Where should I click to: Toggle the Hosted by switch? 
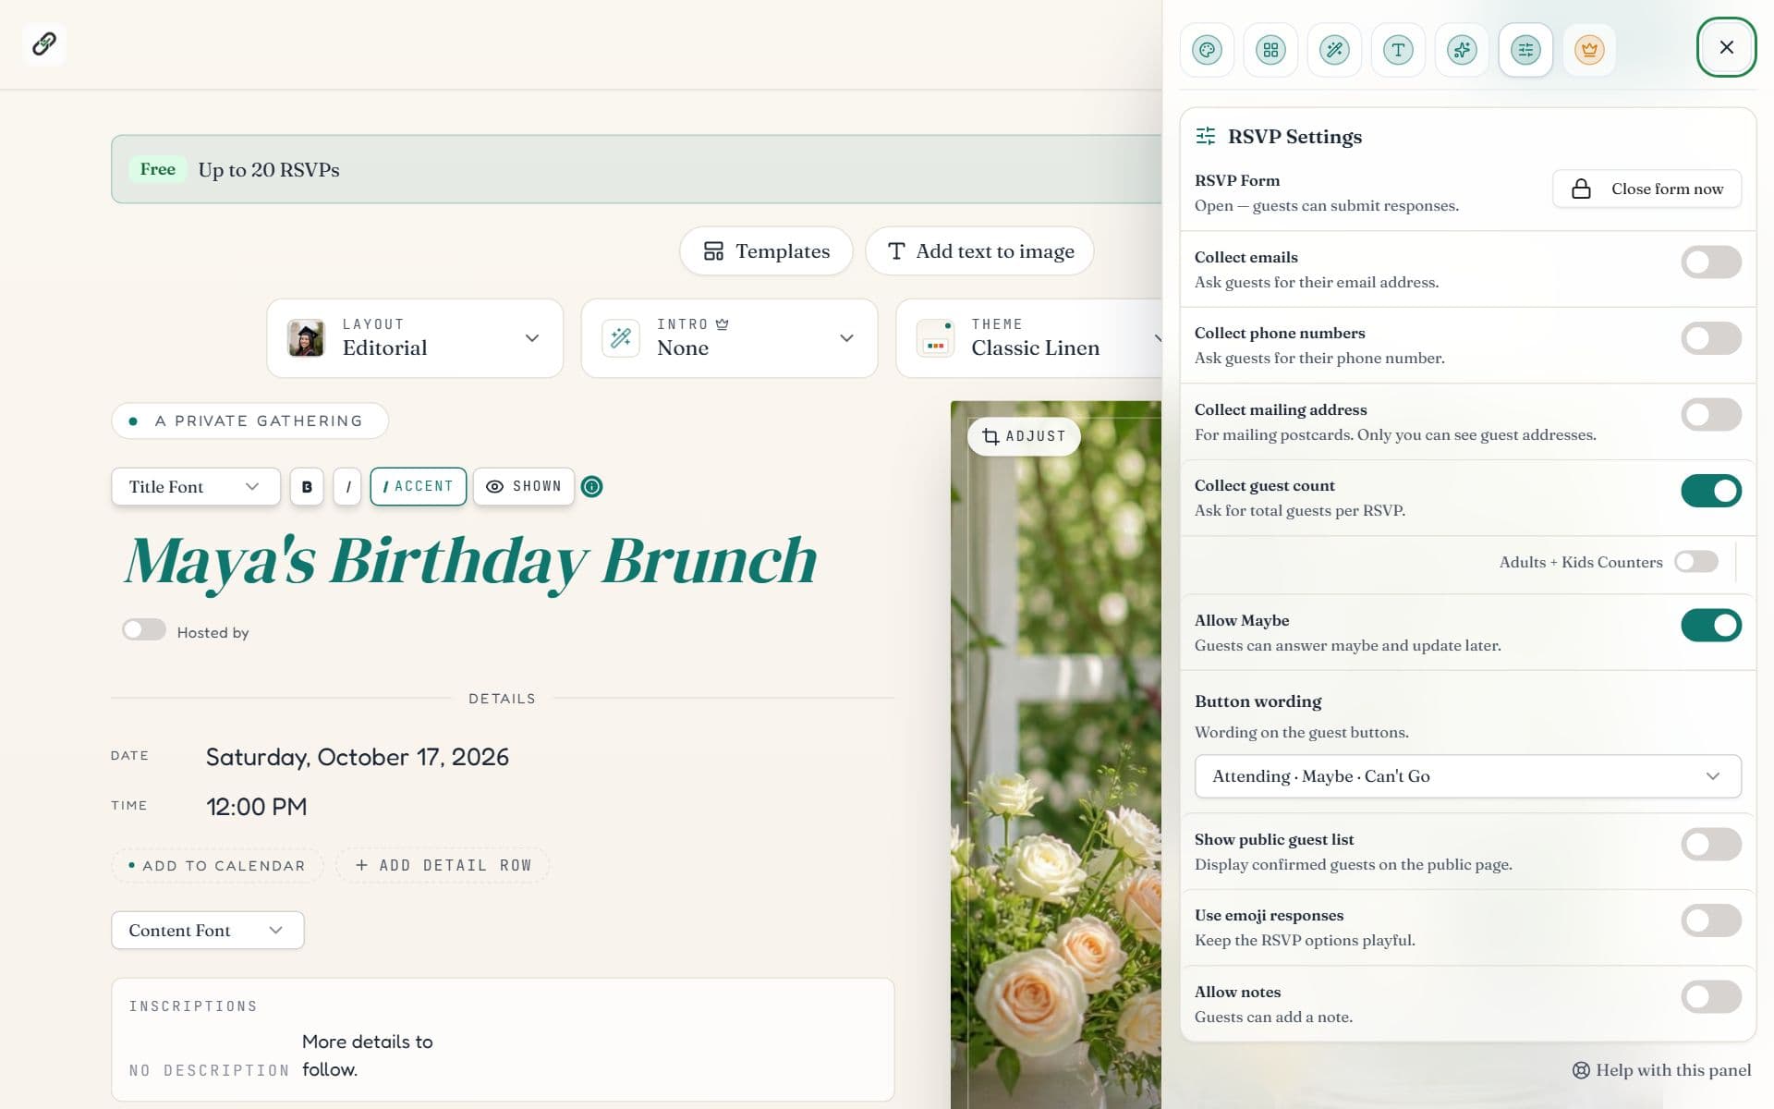point(144,630)
